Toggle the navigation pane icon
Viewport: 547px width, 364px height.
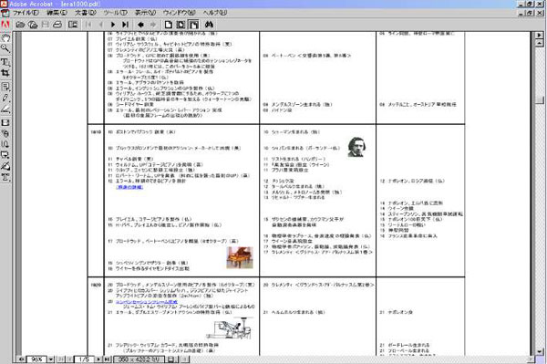point(73,25)
